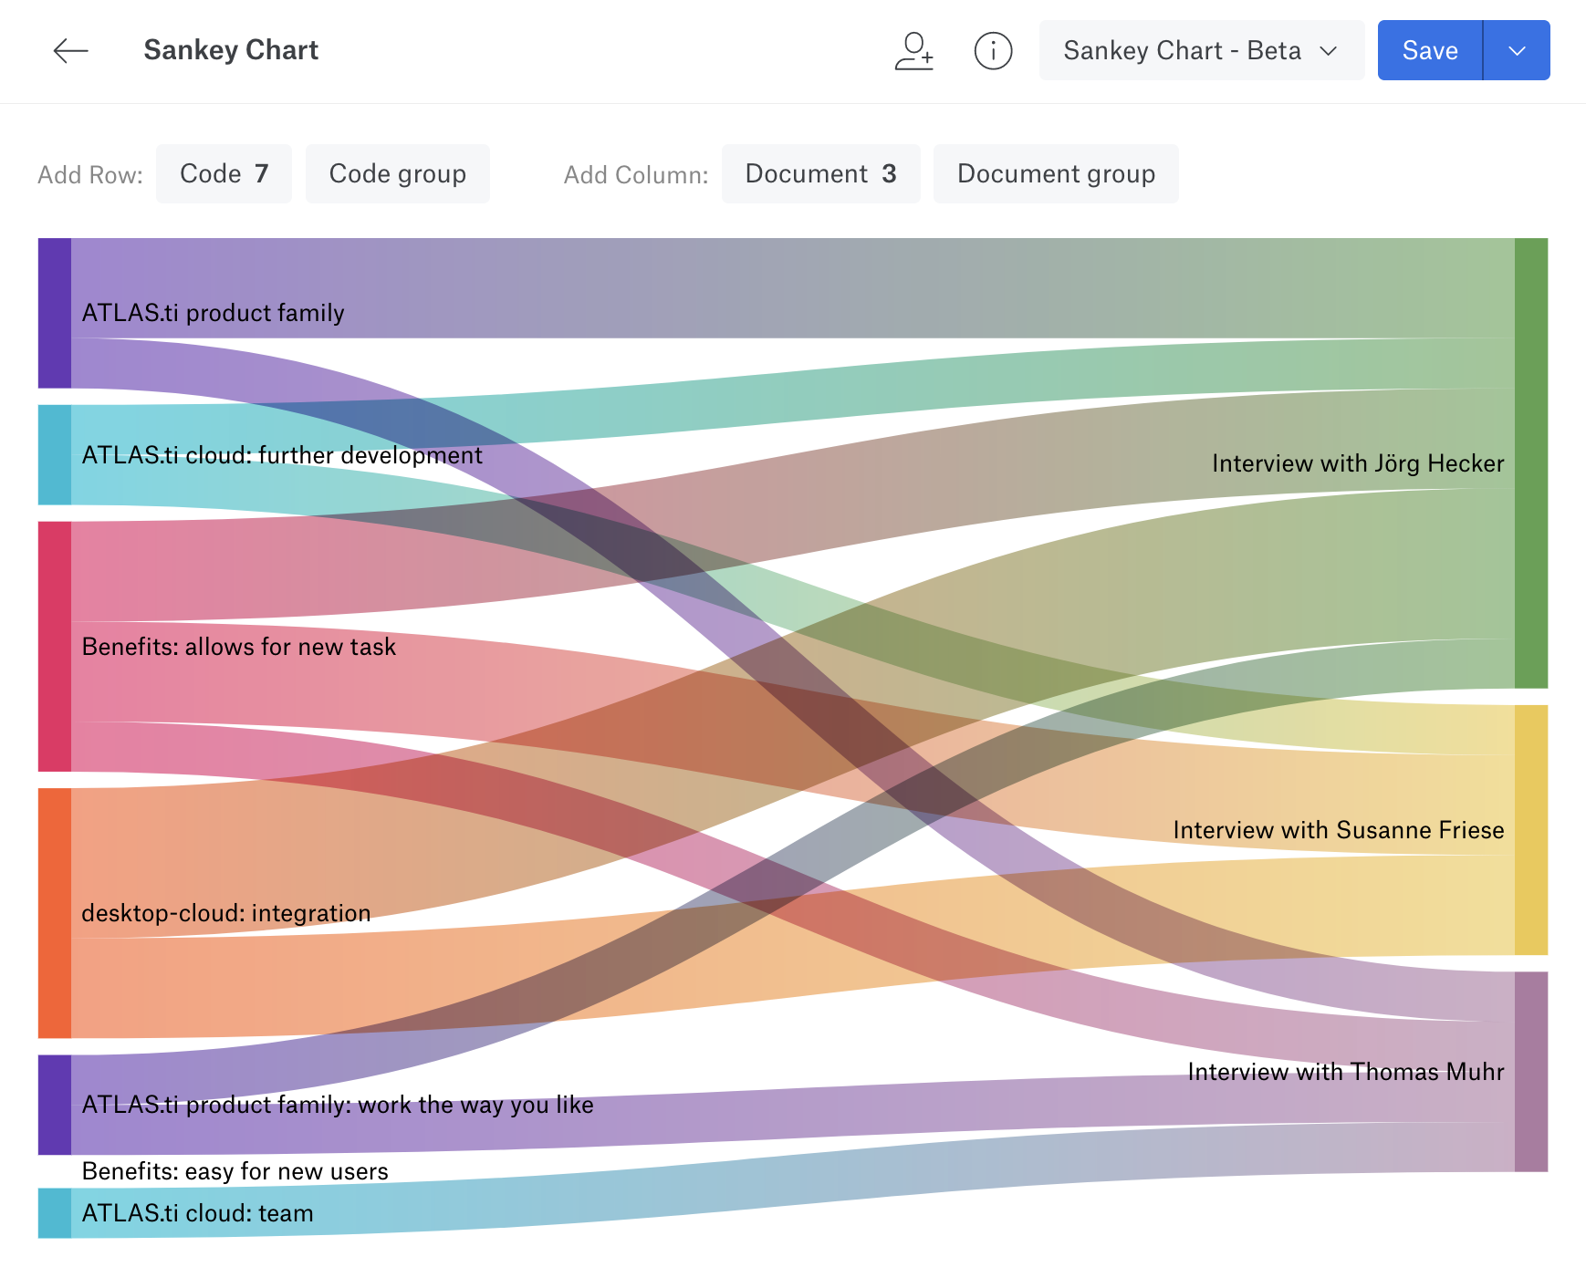This screenshot has height=1288, width=1586.
Task: Click the ATLAS.ti cloud: team node
Action: [x=54, y=1212]
